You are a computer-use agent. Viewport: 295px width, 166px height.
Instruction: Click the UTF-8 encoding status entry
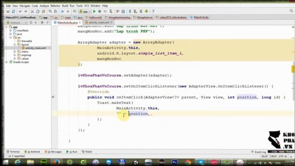(x=283, y=156)
